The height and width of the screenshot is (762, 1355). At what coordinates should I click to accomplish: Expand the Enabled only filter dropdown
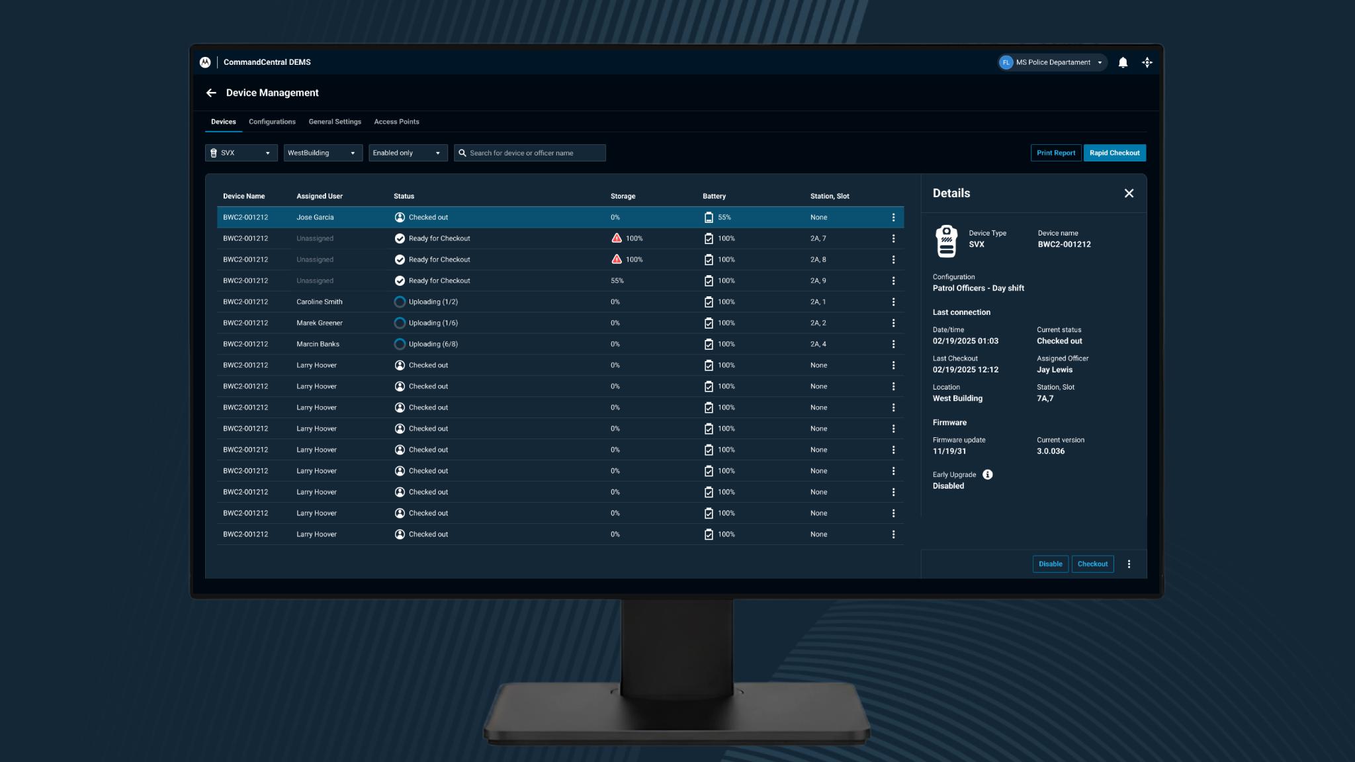coord(408,153)
